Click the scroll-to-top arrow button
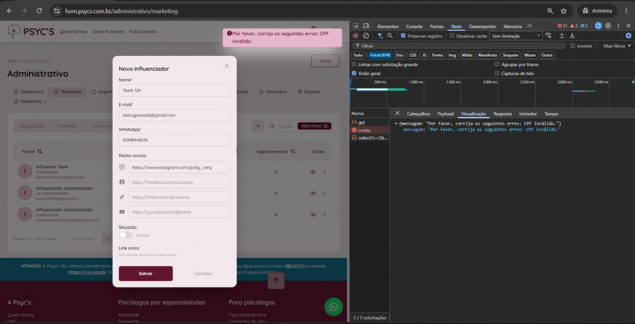 pyautogui.click(x=275, y=281)
